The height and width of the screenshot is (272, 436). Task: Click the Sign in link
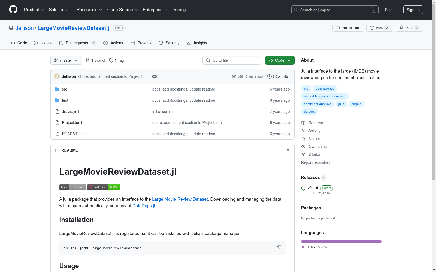point(391,10)
